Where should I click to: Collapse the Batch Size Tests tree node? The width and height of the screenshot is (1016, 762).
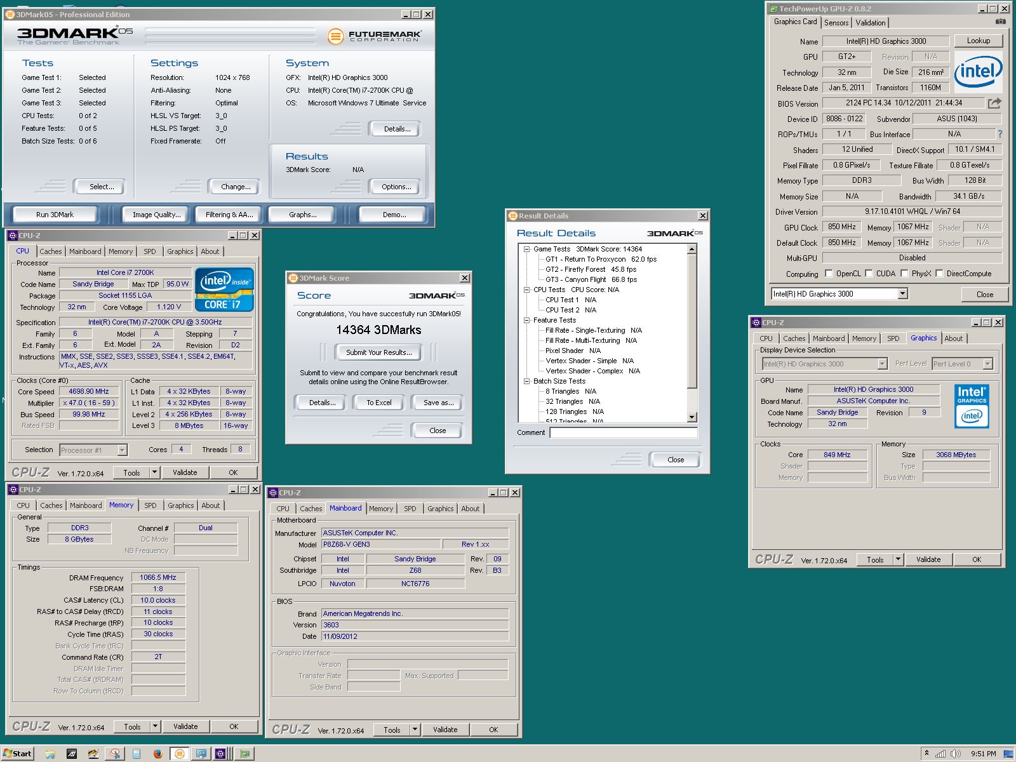[526, 381]
